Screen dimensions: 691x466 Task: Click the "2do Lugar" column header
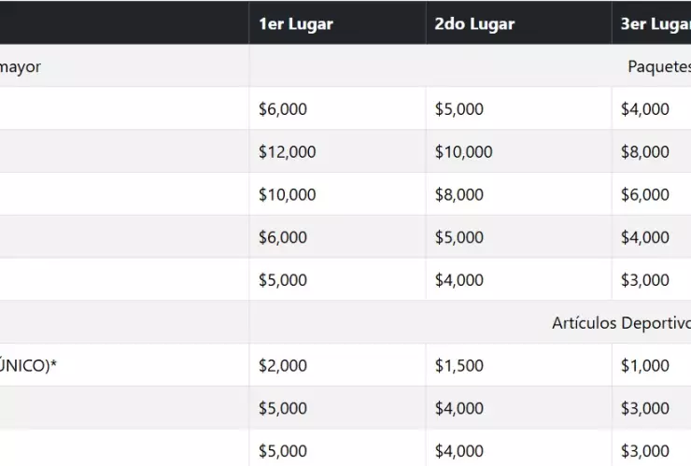[474, 24]
